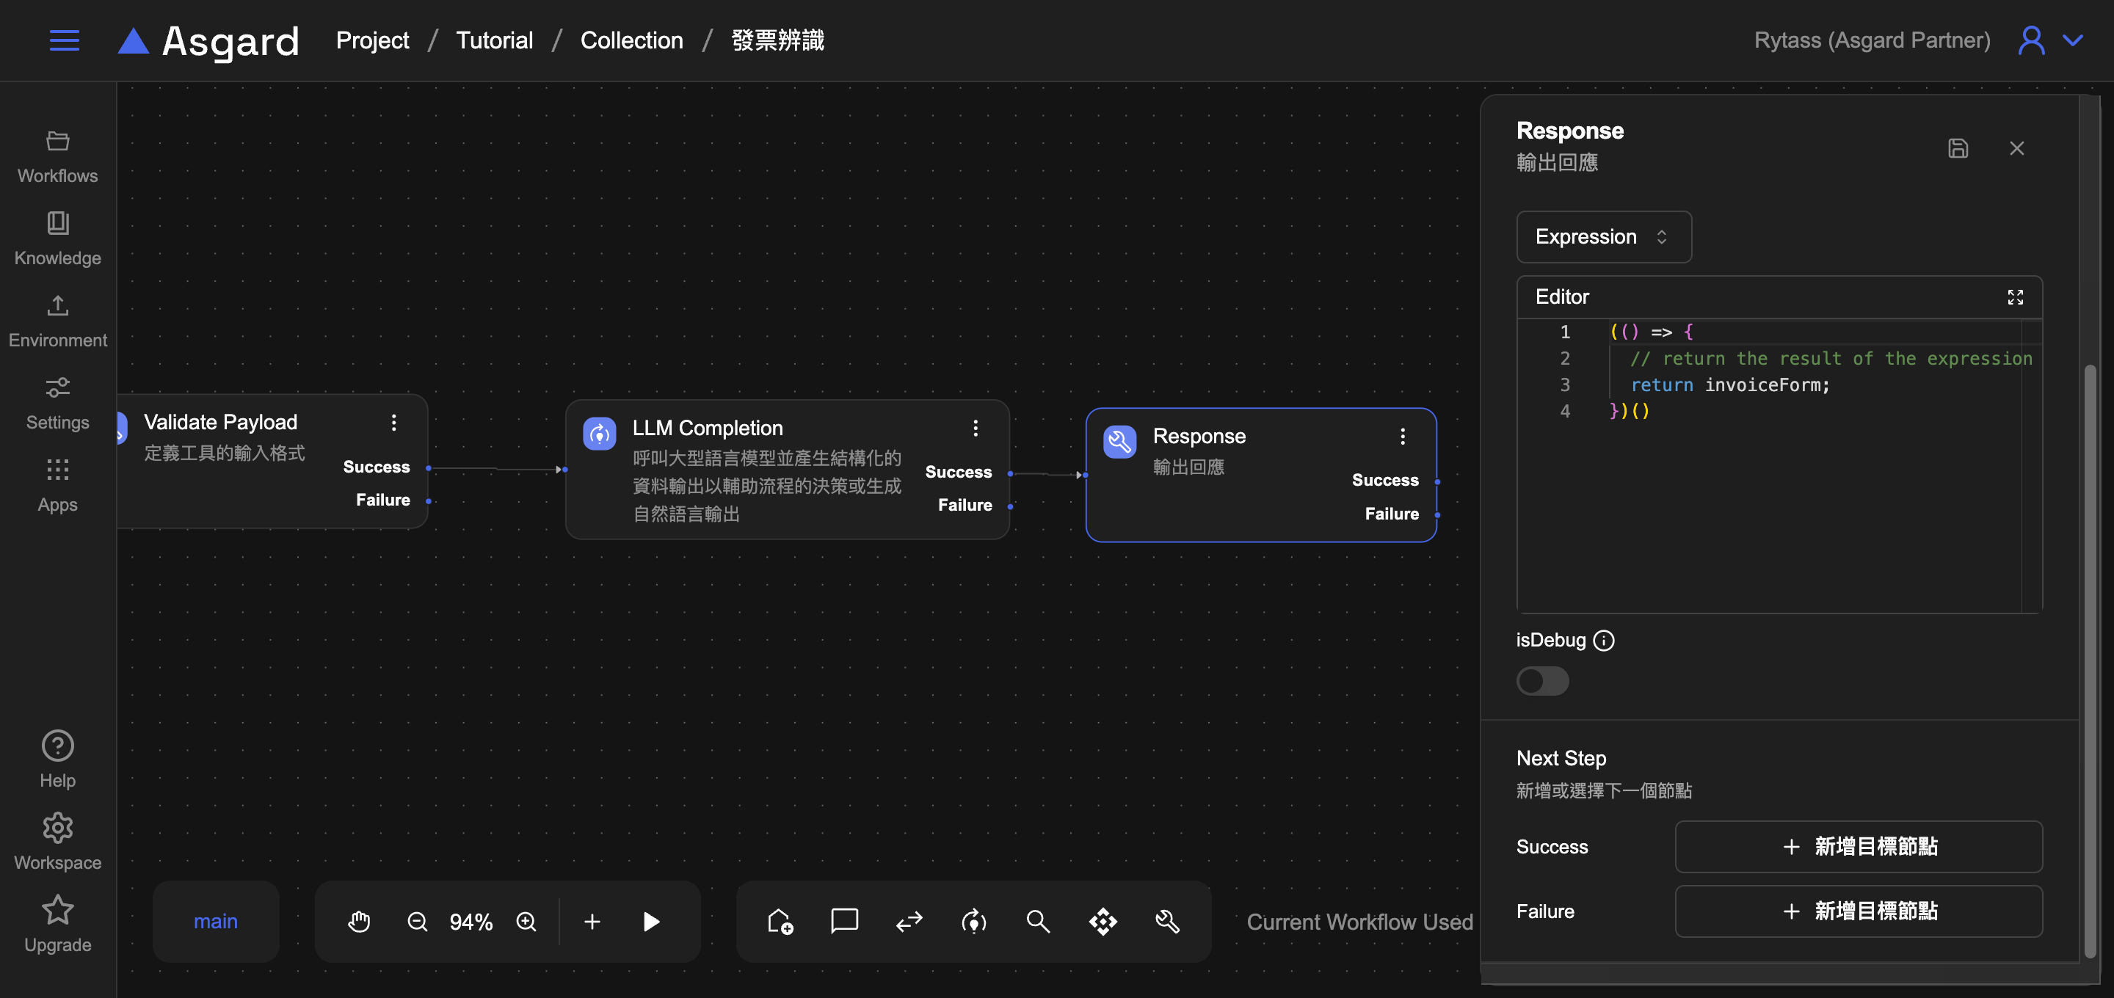Click the search icon in bottom toolbar
Viewport: 2114px width, 998px height.
[x=1037, y=922]
